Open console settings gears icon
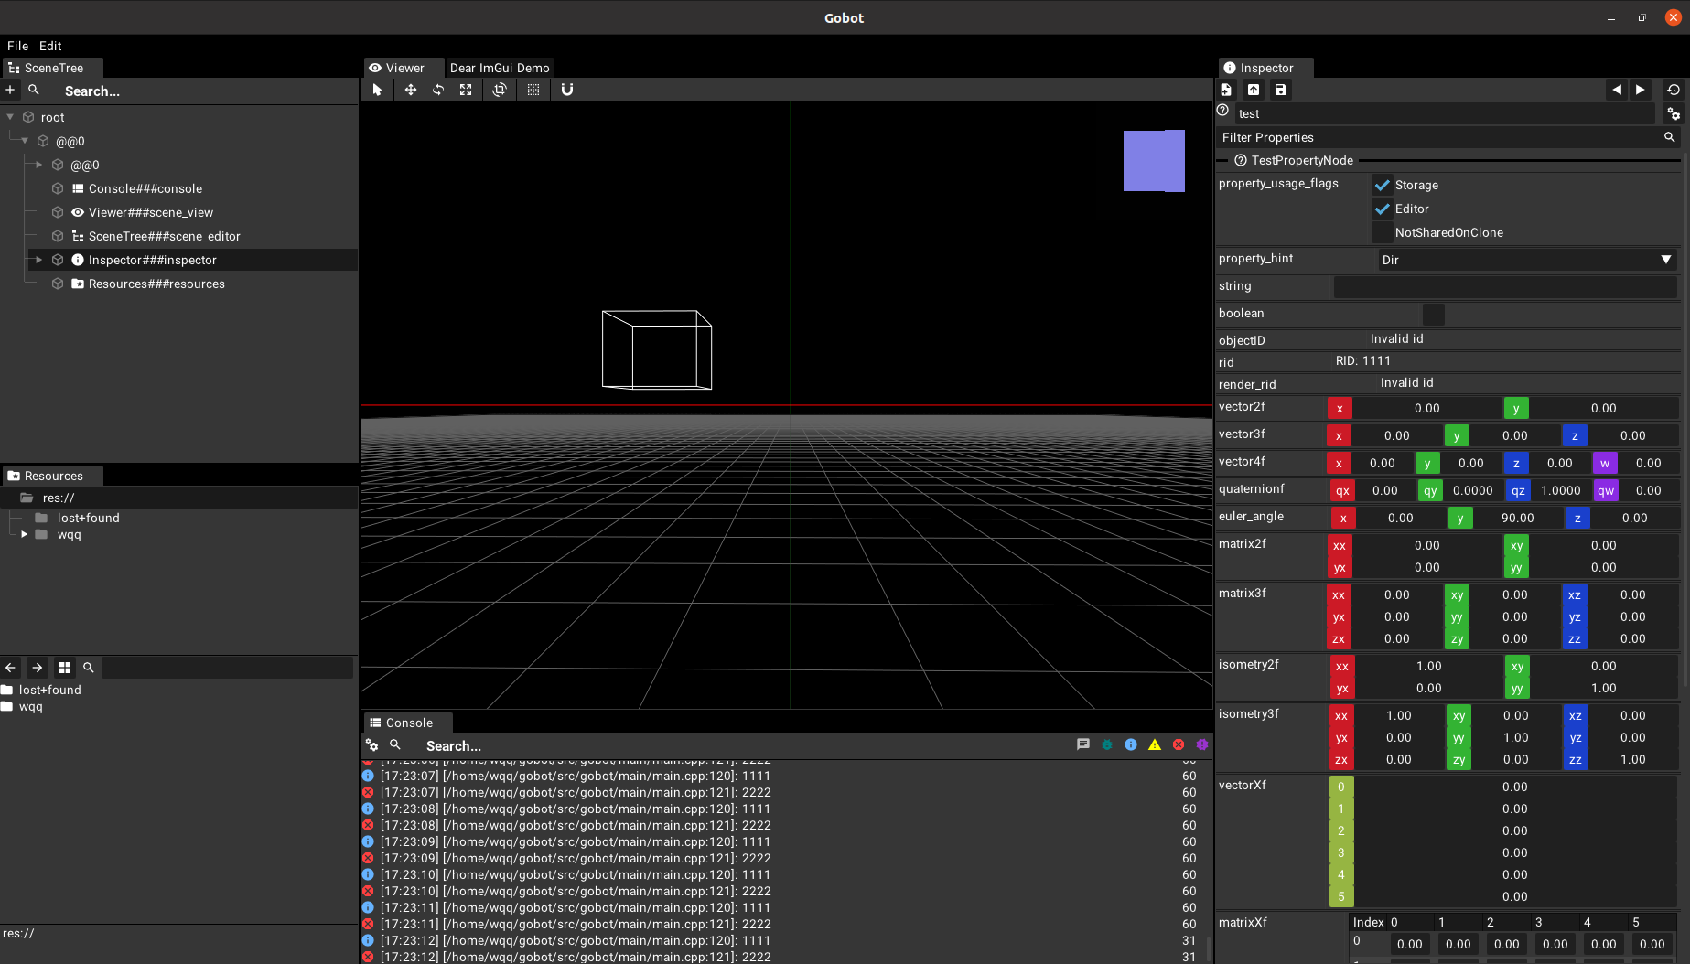 [372, 745]
